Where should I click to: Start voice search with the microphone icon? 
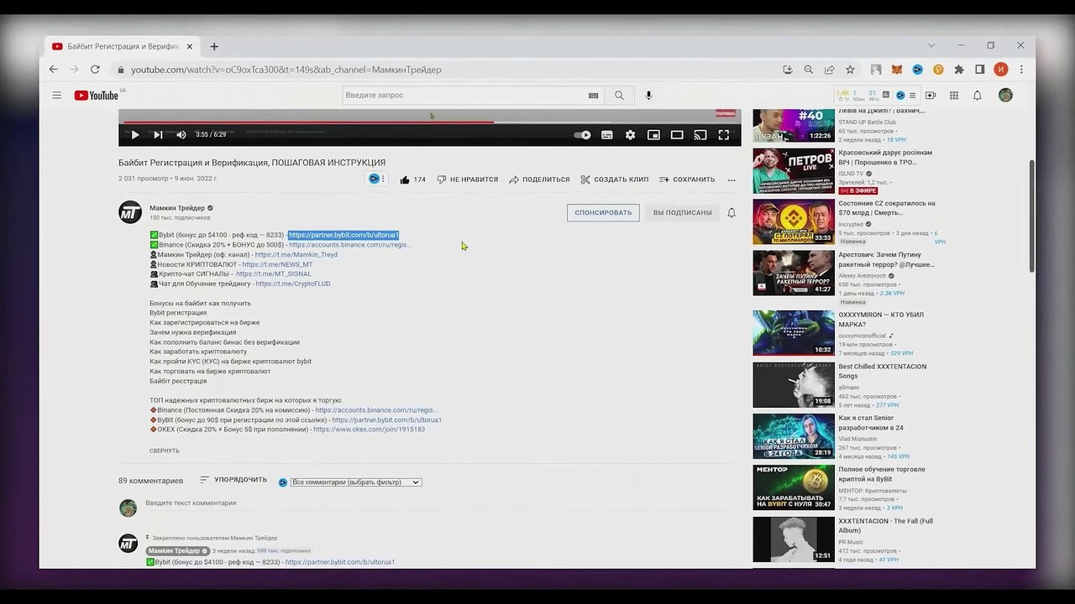pyautogui.click(x=648, y=96)
